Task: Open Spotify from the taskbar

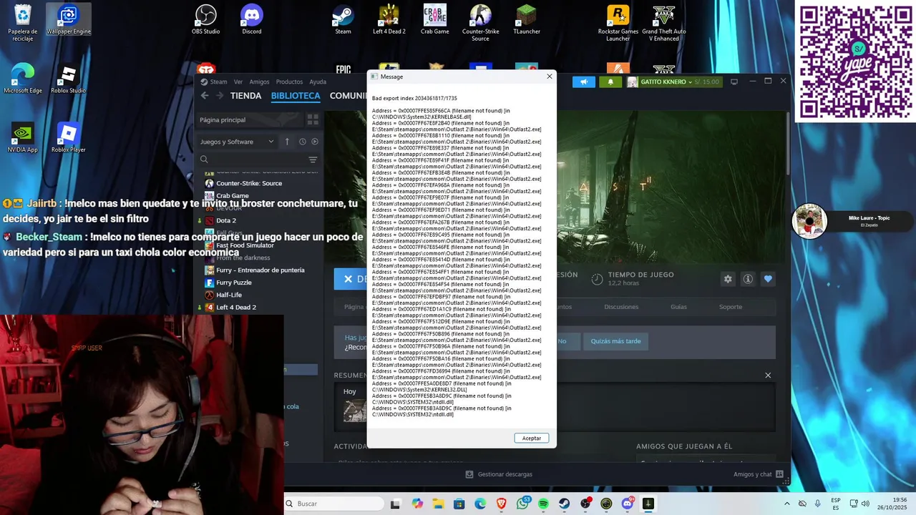Action: pyautogui.click(x=543, y=504)
